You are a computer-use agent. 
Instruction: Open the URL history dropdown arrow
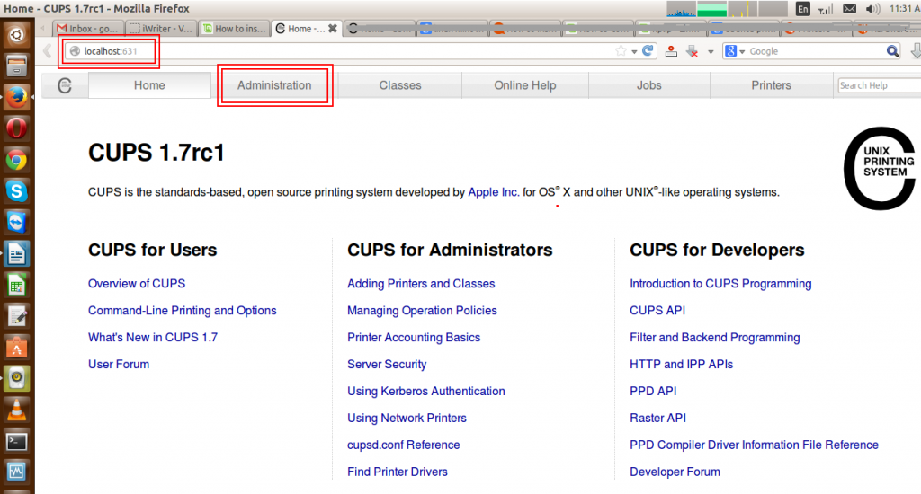tap(634, 51)
